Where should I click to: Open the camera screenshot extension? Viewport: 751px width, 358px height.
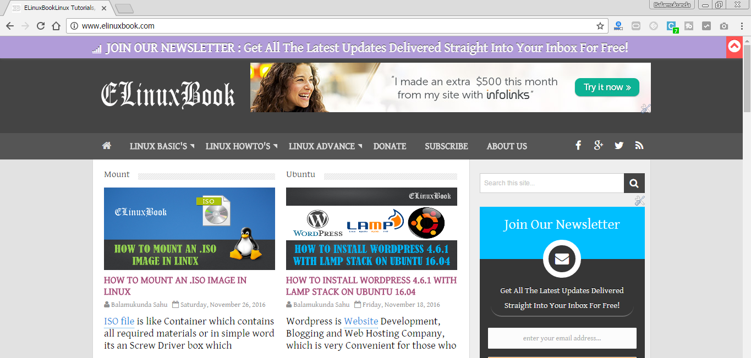(724, 26)
